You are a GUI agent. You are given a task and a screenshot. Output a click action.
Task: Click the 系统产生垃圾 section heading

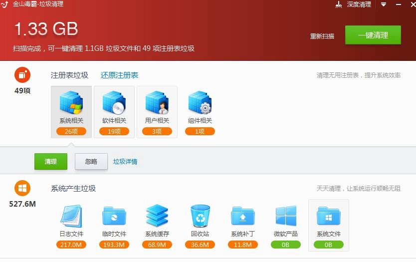coord(73,189)
